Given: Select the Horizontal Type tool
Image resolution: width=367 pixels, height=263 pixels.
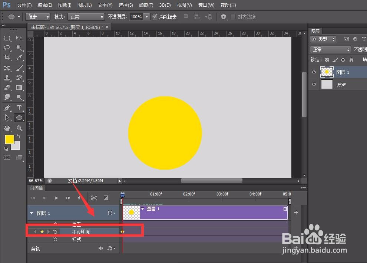Looking at the screenshot, I should pyautogui.click(x=19, y=108).
